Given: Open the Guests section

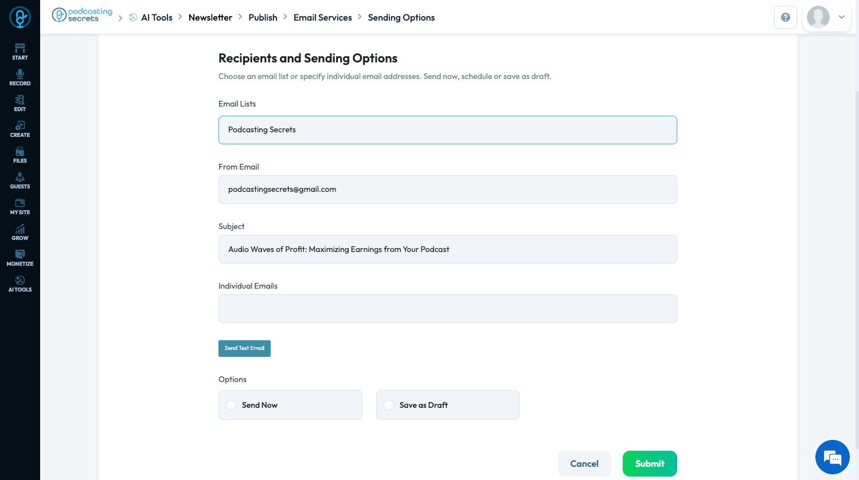Looking at the screenshot, I should click(x=20, y=180).
